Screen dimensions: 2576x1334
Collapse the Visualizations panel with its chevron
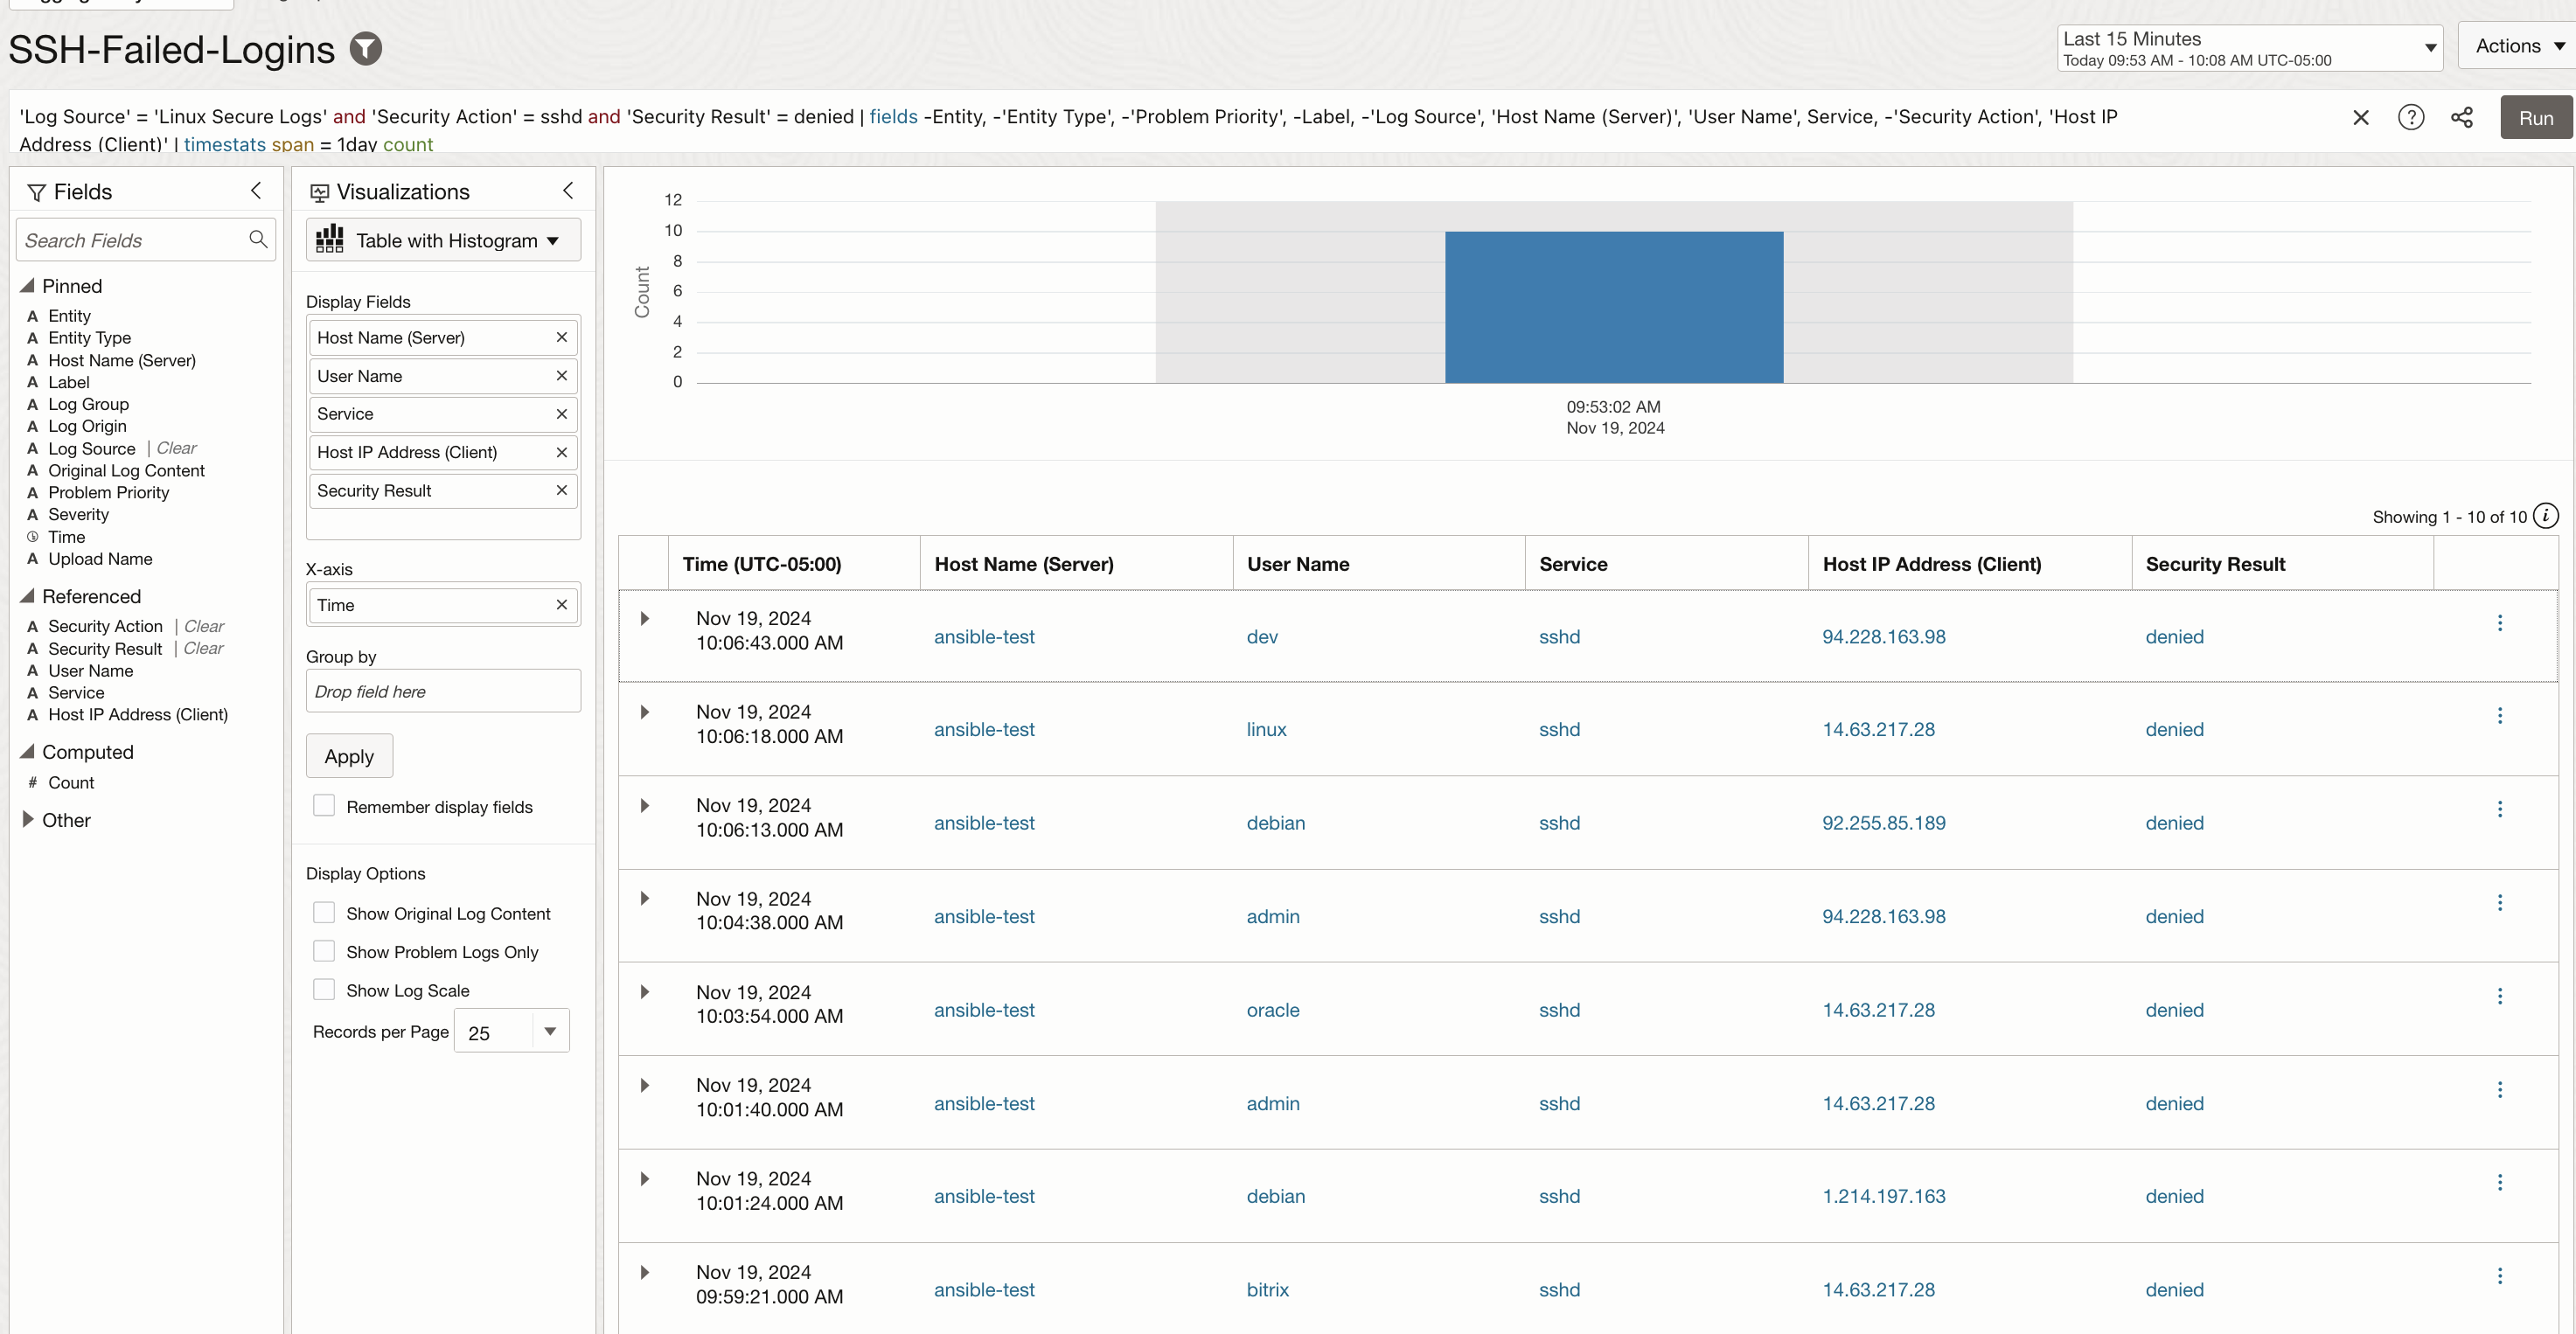568,190
